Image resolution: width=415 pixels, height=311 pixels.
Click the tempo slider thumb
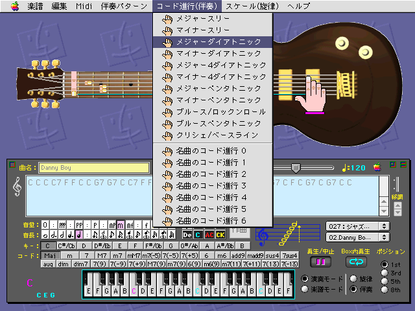296,168
